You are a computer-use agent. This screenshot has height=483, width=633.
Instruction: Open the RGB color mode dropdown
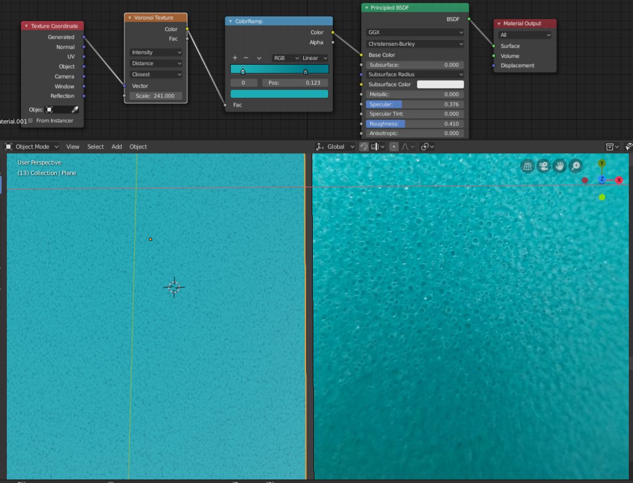click(286, 58)
